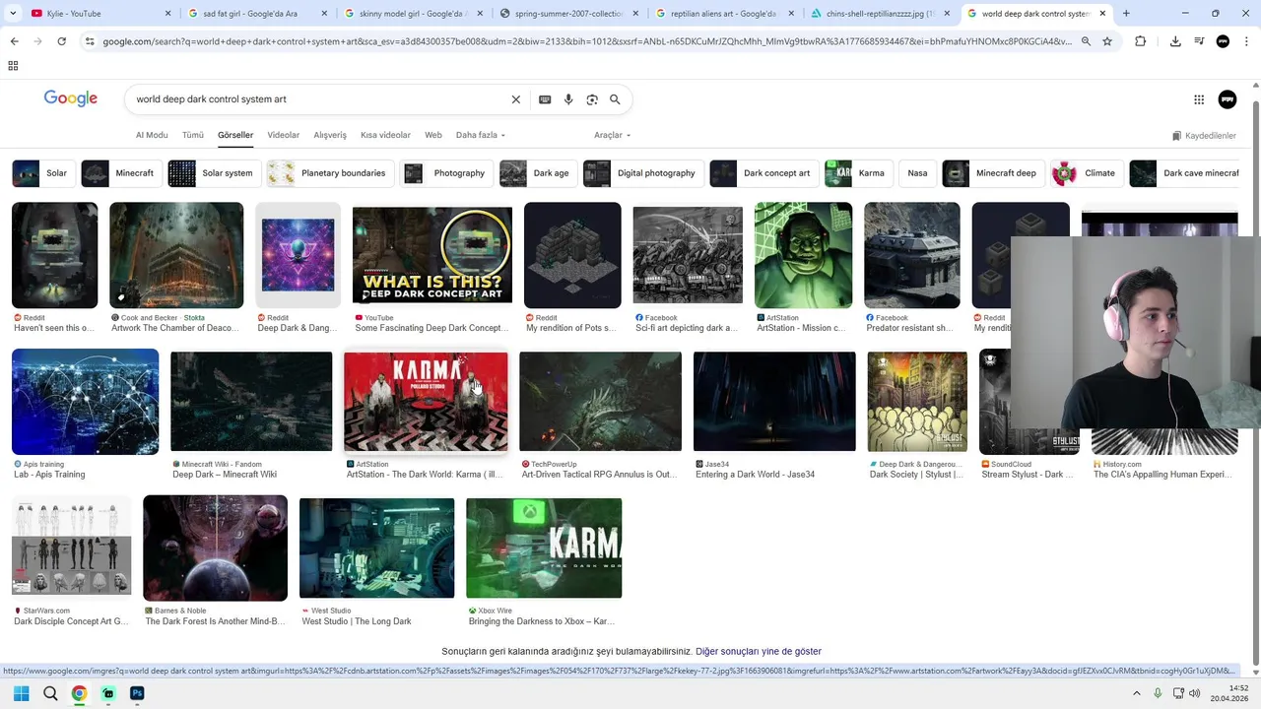The image size is (1261, 709).
Task: Open the WHAT IS THIS YouTube thumbnail
Action: tap(432, 255)
